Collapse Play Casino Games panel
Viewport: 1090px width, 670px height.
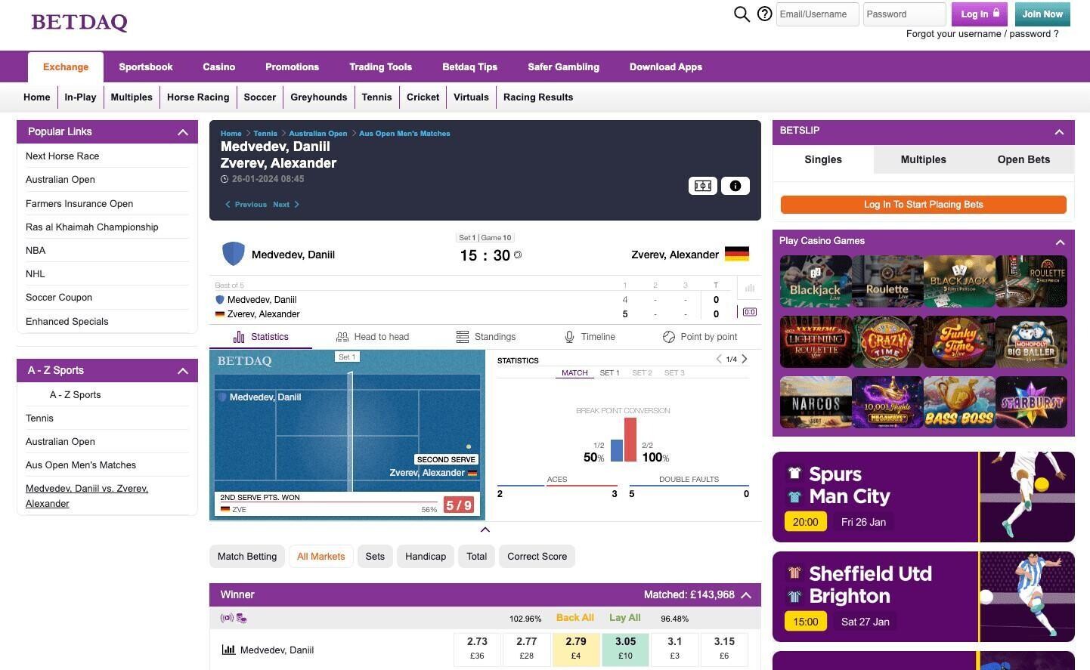(1060, 242)
